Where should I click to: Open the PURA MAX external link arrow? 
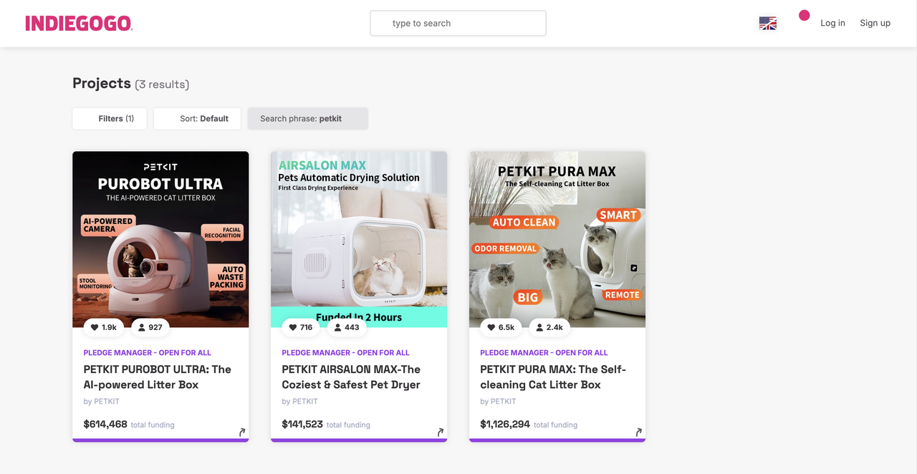point(638,432)
